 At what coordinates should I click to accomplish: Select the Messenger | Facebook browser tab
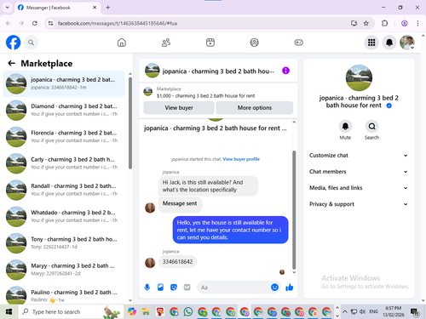(57, 8)
